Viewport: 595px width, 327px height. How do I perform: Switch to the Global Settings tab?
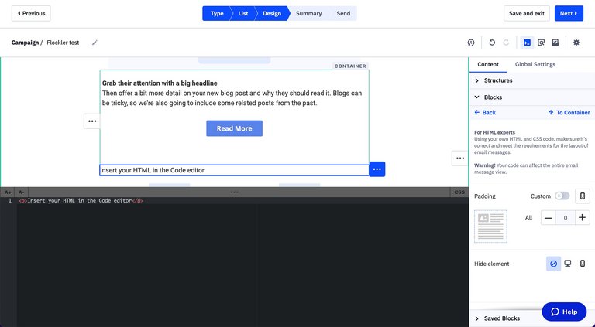[535, 64]
